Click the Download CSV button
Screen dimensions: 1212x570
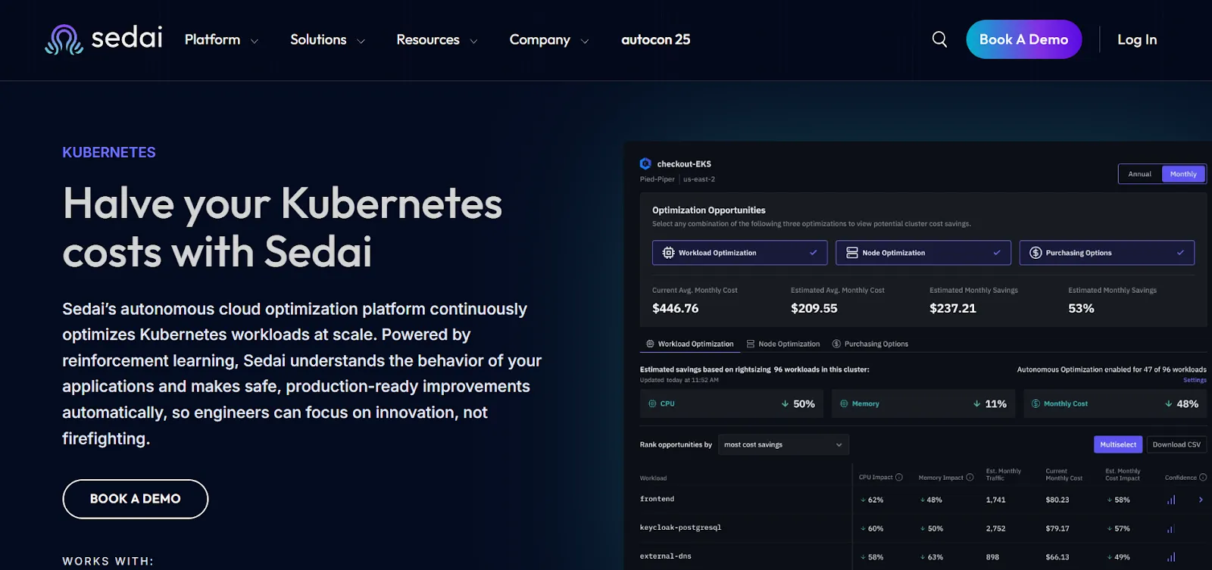pyautogui.click(x=1176, y=445)
